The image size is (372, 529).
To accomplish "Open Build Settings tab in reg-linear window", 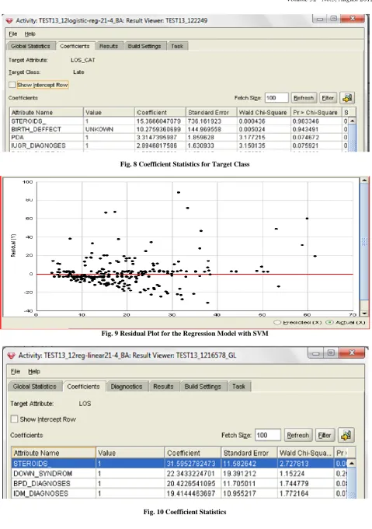I will tap(203, 387).
